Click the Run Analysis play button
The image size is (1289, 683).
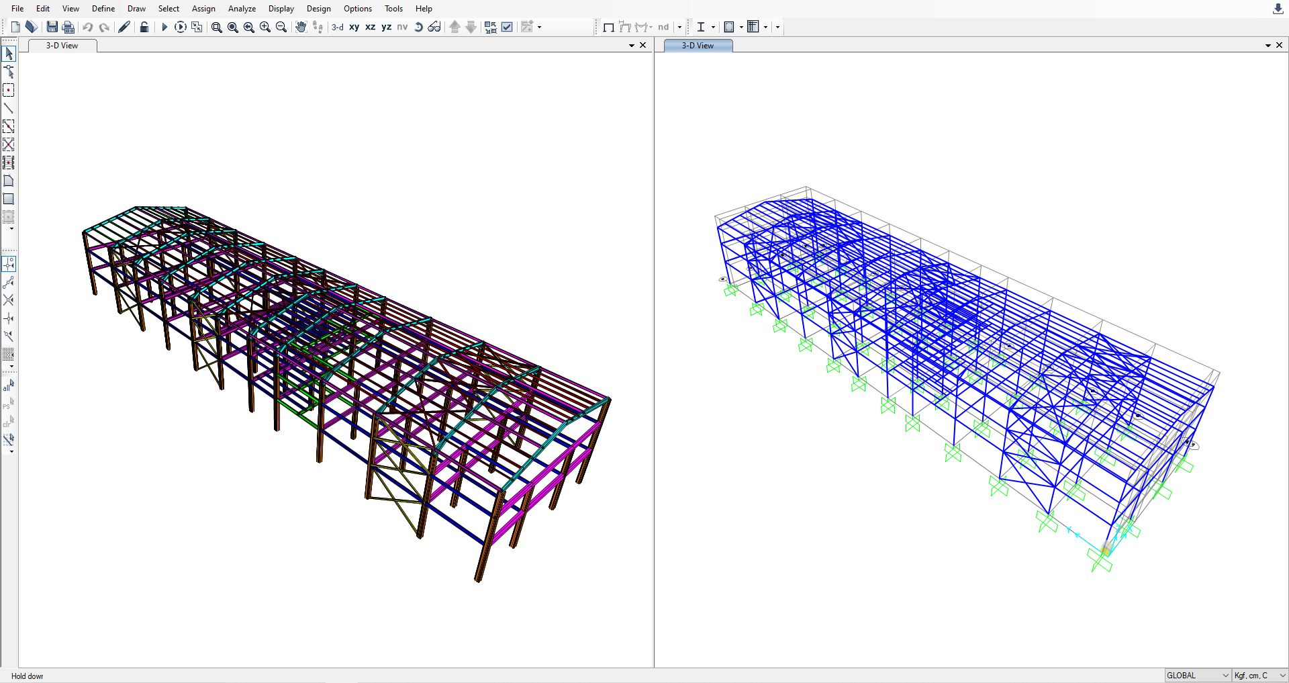(x=164, y=27)
